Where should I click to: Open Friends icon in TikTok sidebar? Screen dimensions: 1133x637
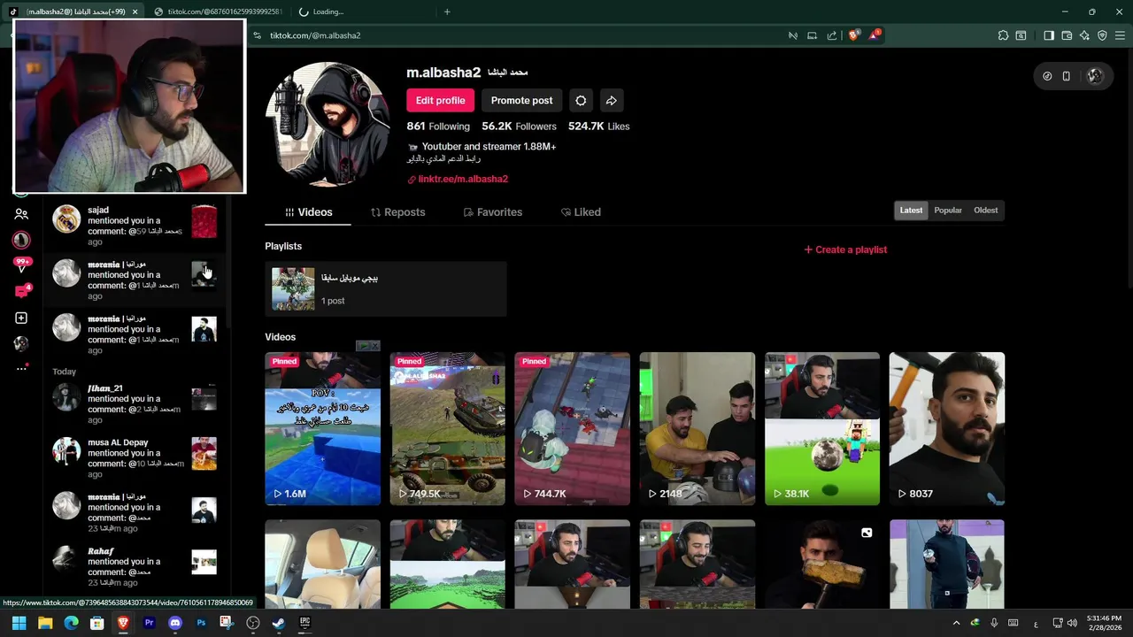click(21, 214)
